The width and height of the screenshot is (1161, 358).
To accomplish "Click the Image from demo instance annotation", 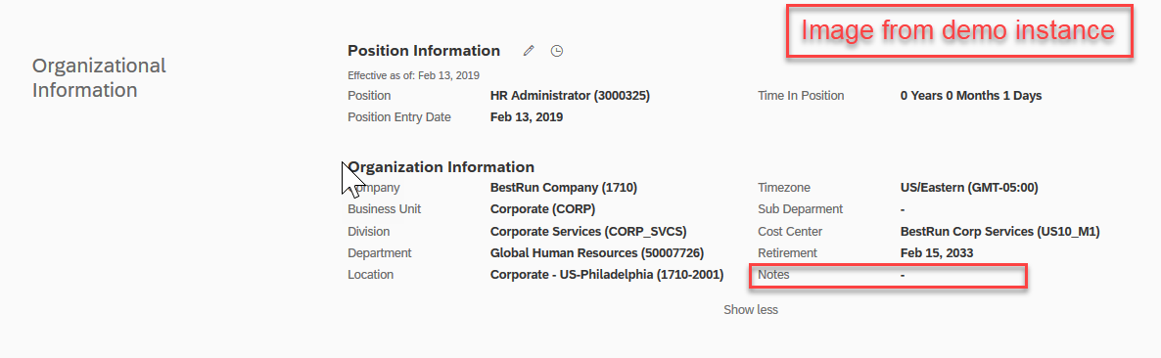I will [x=958, y=30].
